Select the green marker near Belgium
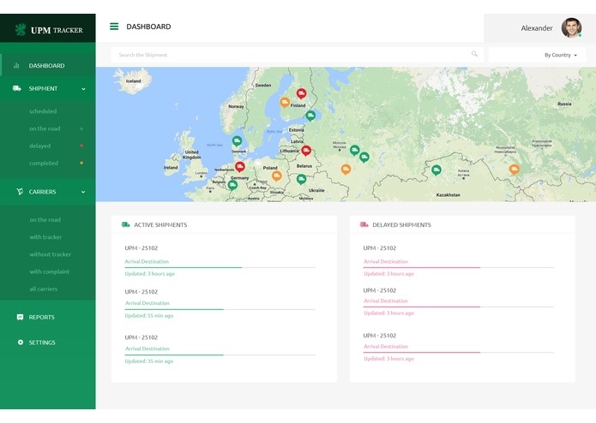The image size is (596, 423). [232, 185]
